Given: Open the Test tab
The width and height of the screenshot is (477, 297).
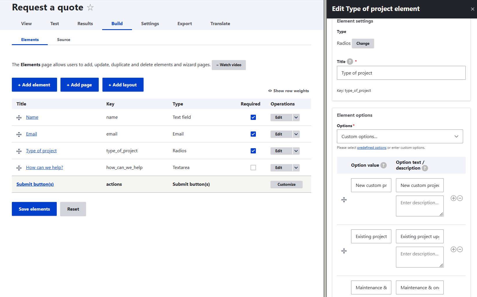Looking at the screenshot, I should click(54, 24).
